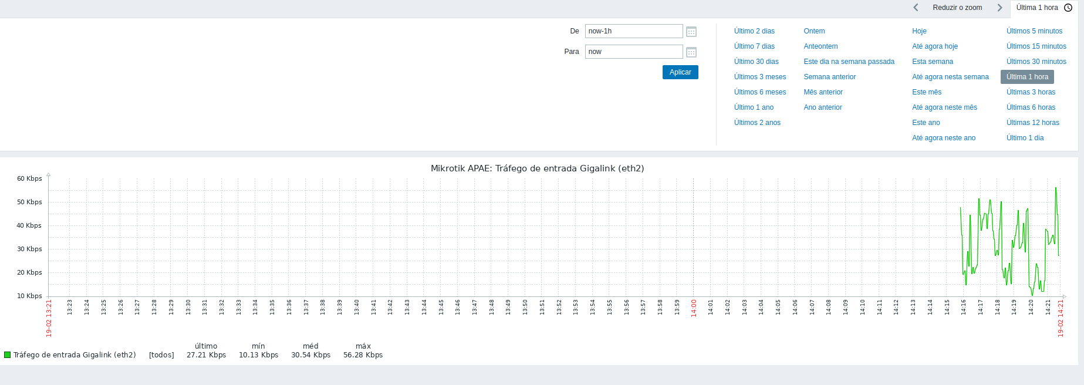Image resolution: width=1084 pixels, height=385 pixels.
Task: Choose Anteontem time period
Action: click(x=820, y=46)
